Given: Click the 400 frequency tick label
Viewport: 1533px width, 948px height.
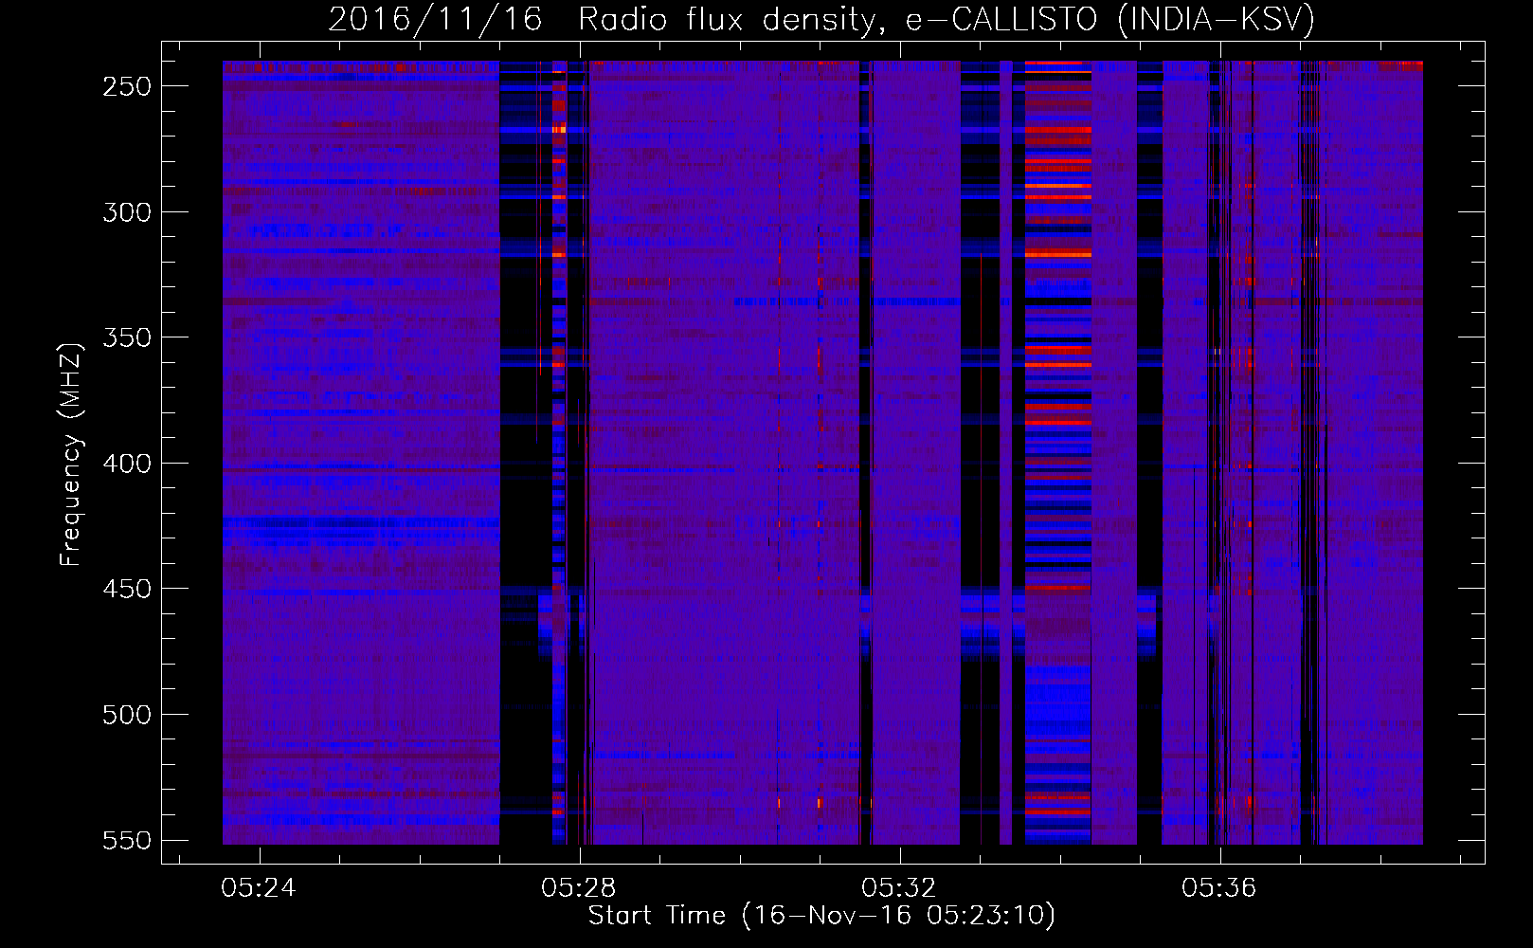Looking at the screenshot, I should pos(126,464).
